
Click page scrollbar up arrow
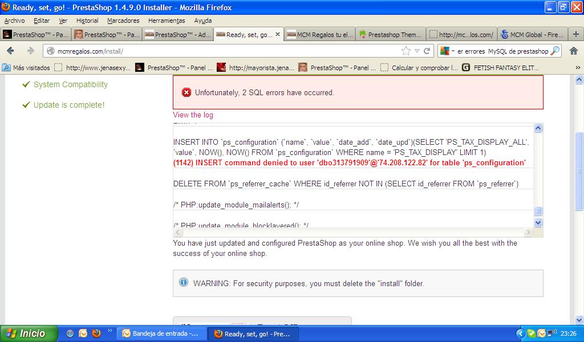(579, 79)
